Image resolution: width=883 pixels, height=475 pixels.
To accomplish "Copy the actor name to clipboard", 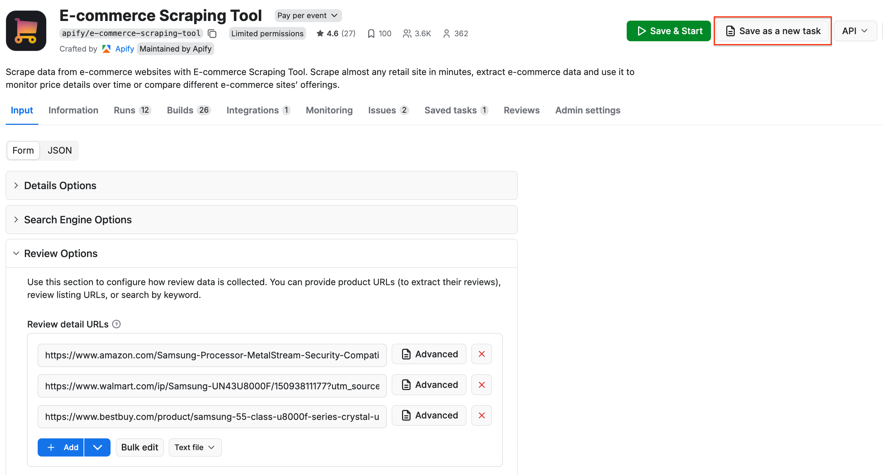I will click(212, 33).
